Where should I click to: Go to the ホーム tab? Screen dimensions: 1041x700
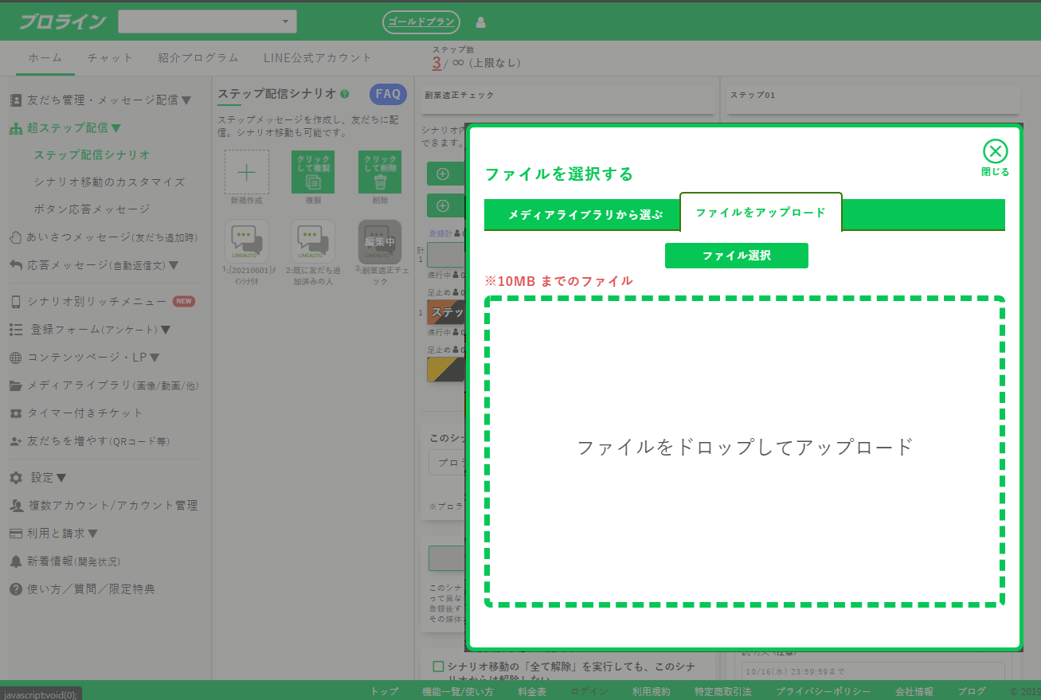click(x=45, y=57)
